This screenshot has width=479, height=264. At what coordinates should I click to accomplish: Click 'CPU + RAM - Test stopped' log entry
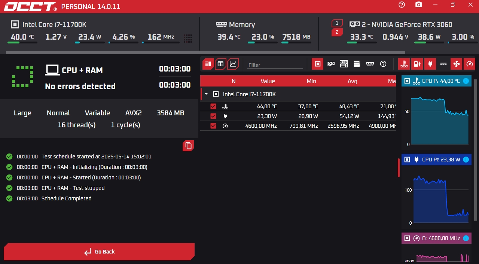(73, 188)
